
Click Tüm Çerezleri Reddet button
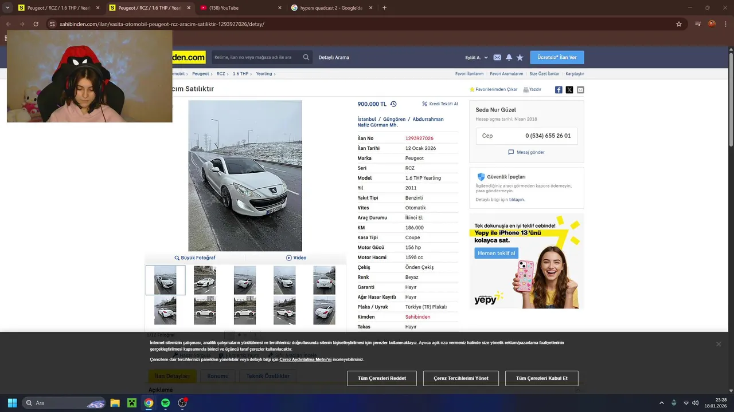382,378
